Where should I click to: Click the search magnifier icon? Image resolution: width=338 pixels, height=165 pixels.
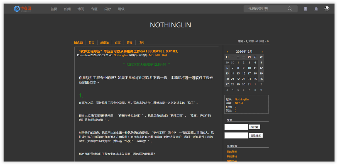290,9
